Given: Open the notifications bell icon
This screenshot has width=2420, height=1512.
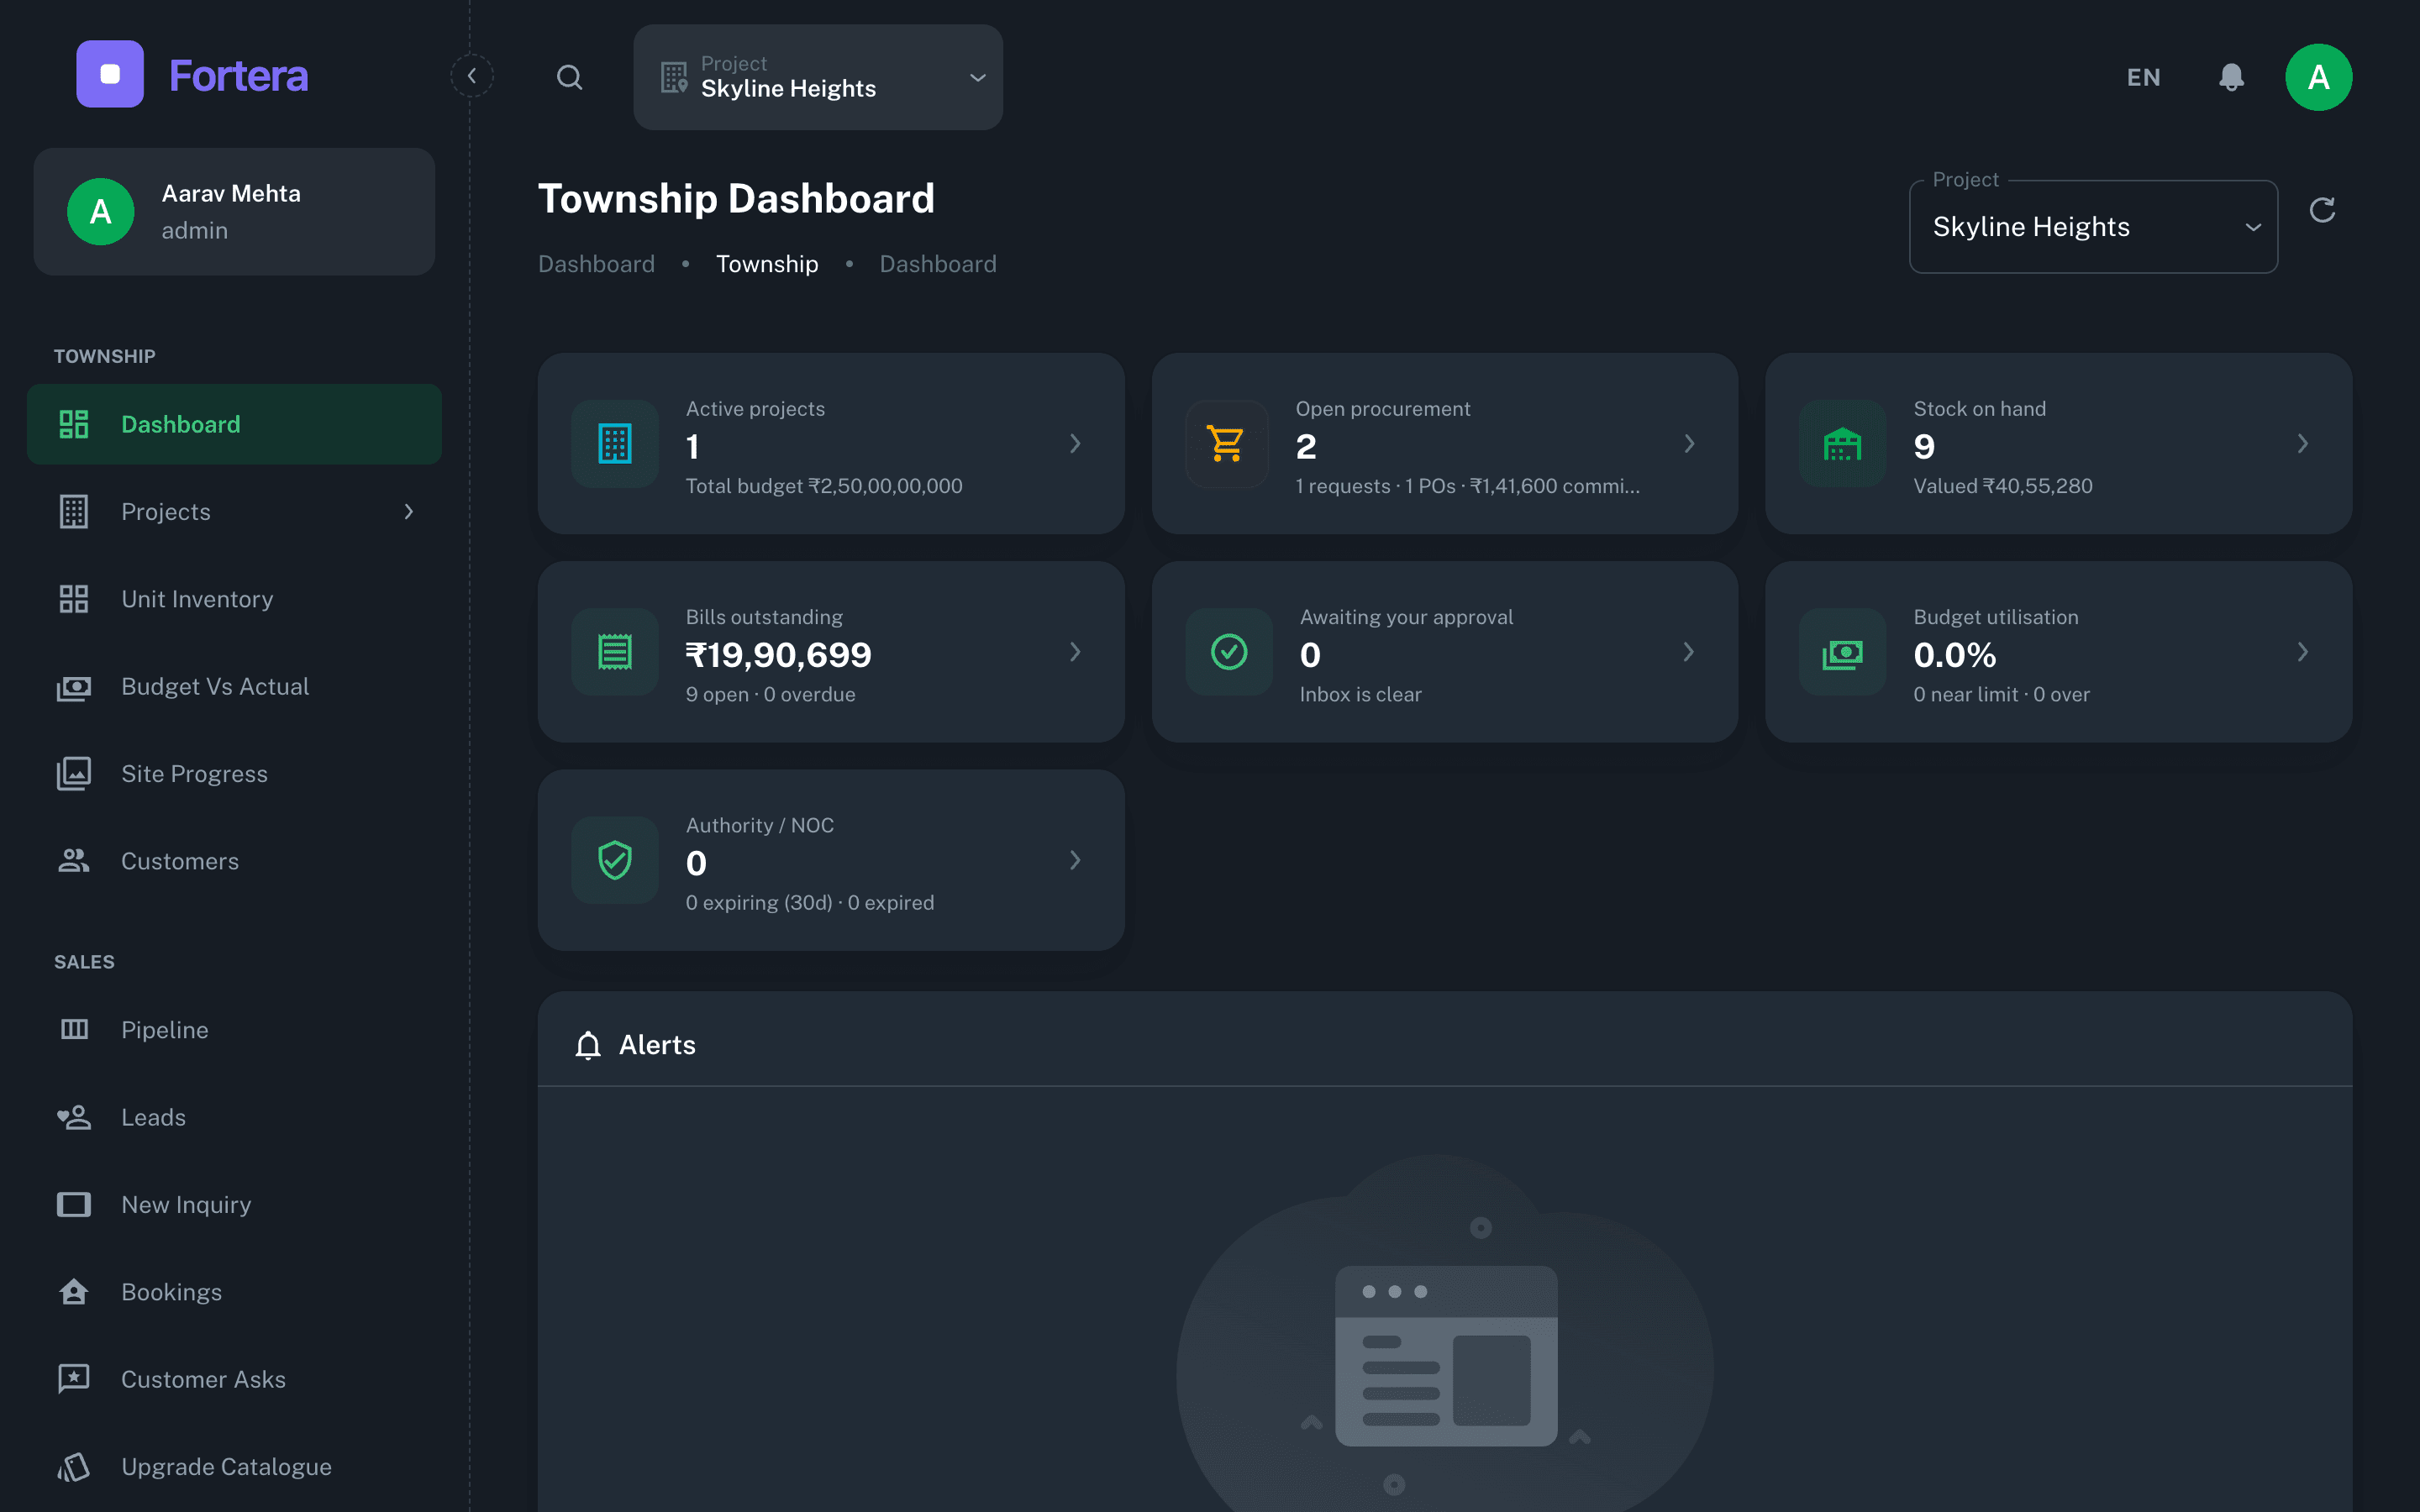Looking at the screenshot, I should pyautogui.click(x=2231, y=77).
